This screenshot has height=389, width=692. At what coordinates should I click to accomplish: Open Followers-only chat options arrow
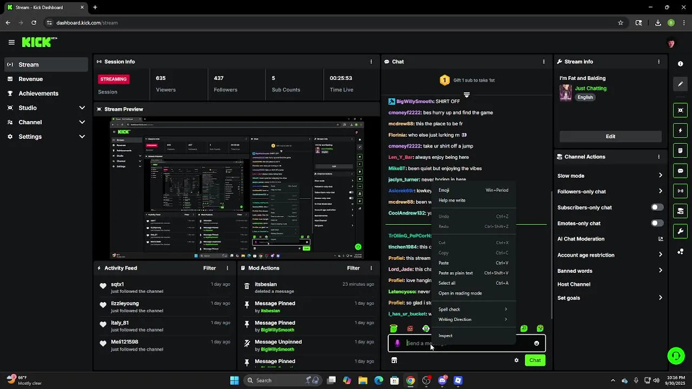660,191
